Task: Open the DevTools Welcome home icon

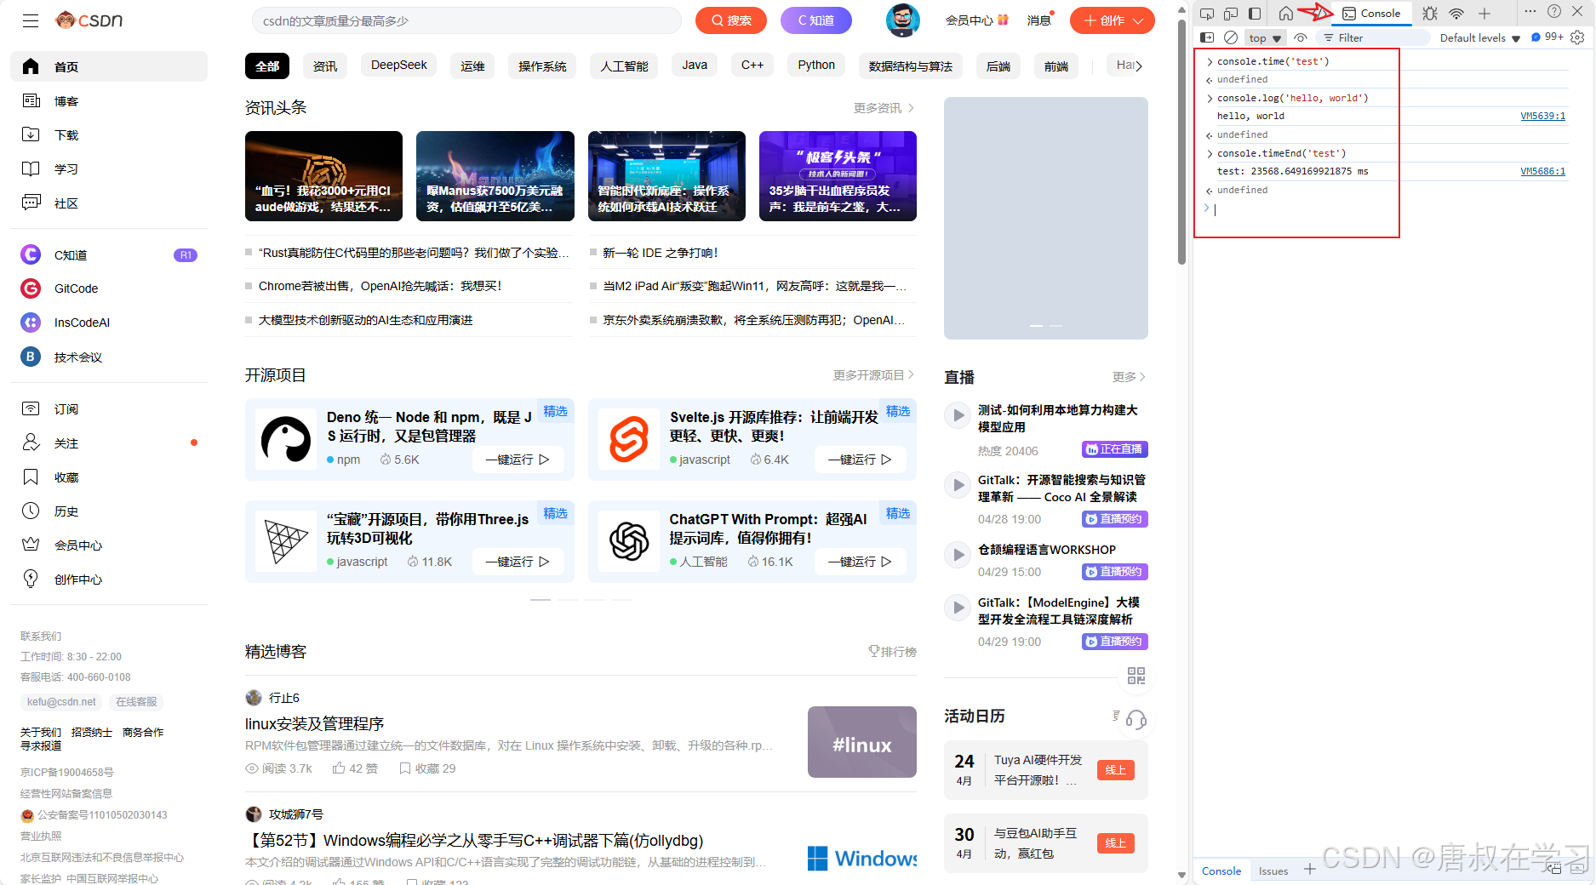Action: pyautogui.click(x=1286, y=14)
